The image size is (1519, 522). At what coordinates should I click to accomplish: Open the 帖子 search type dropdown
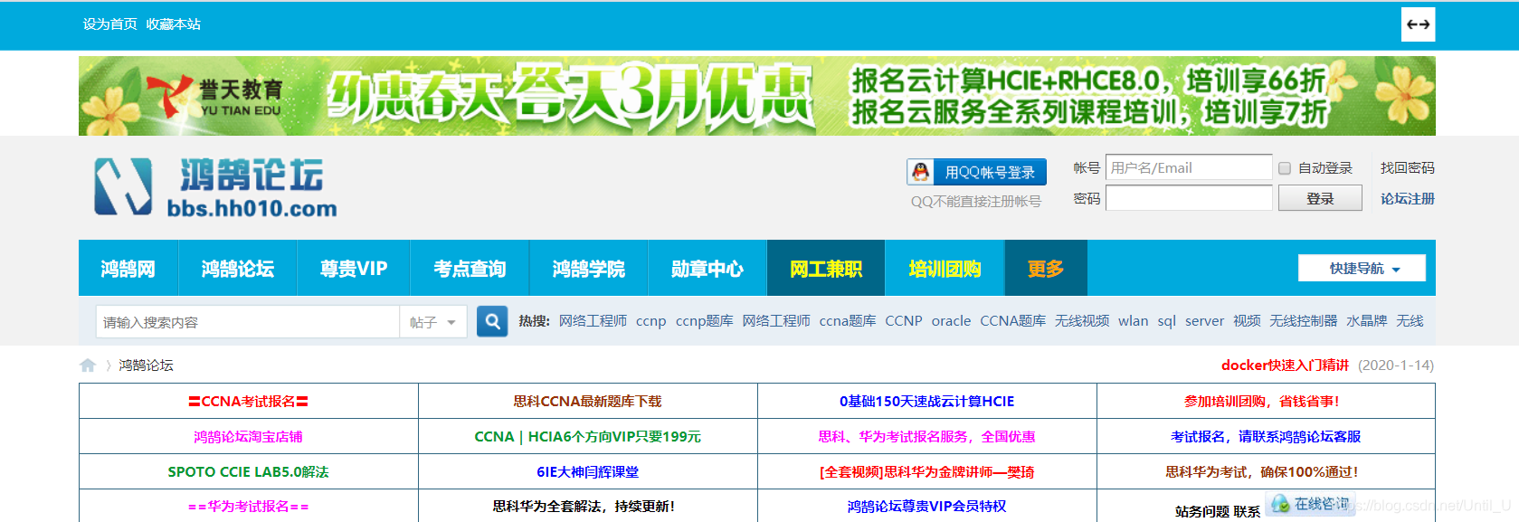432,322
